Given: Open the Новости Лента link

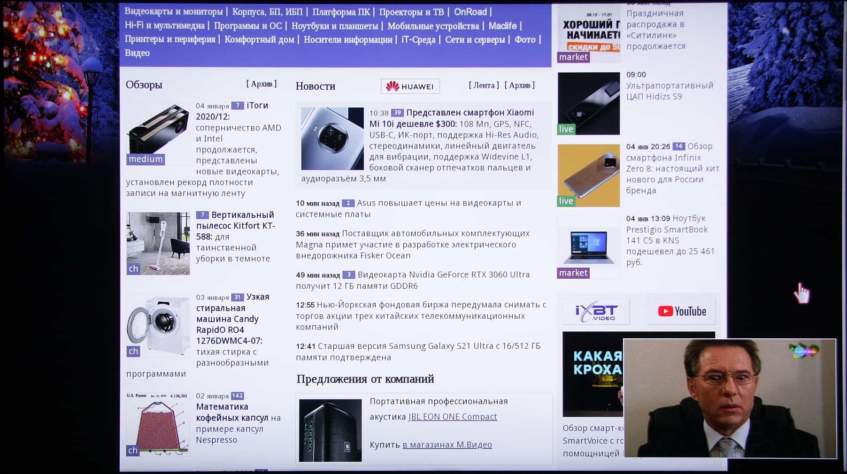Looking at the screenshot, I should point(484,85).
